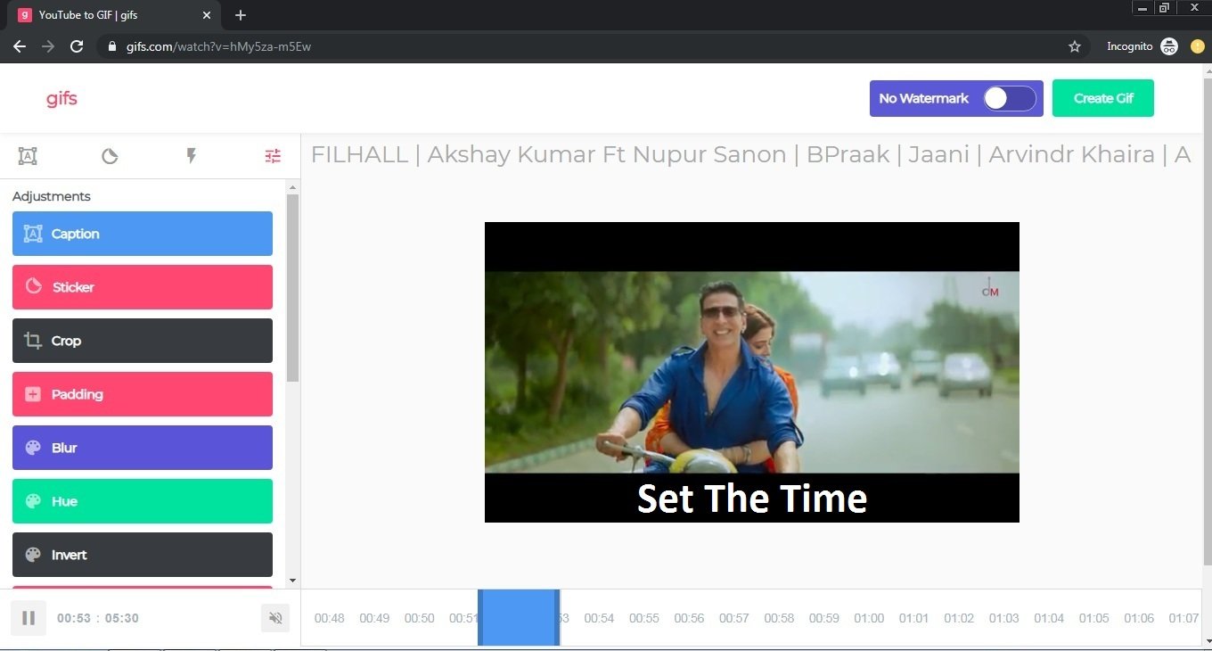Apply the Hue adjustment
Image resolution: width=1212 pixels, height=651 pixels.
click(x=143, y=501)
